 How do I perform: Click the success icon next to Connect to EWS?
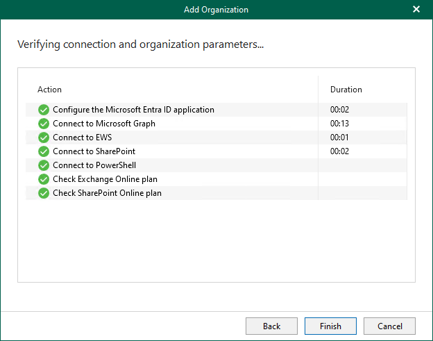[44, 138]
